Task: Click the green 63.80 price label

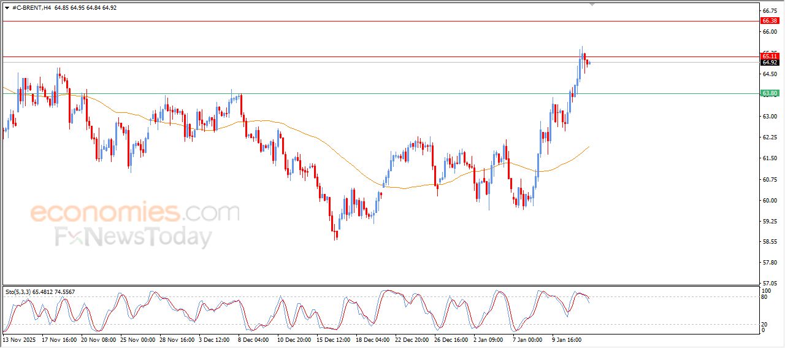Action: (x=770, y=93)
